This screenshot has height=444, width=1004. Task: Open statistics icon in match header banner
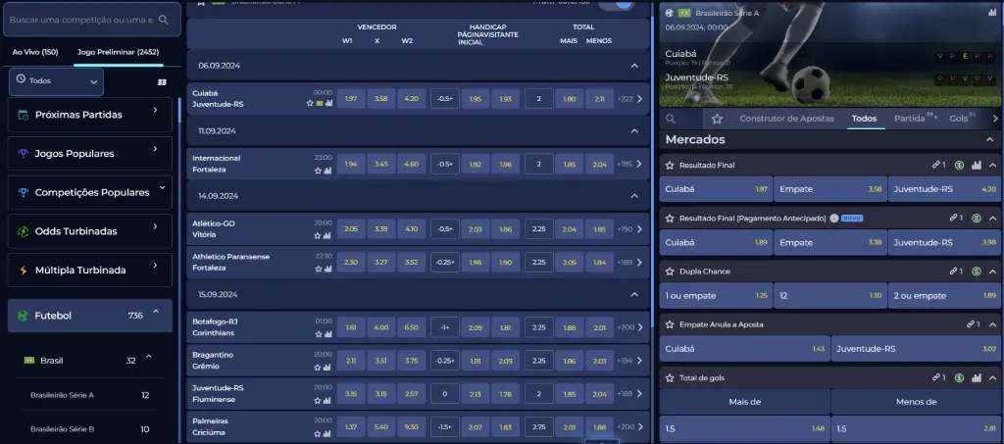tap(986, 13)
